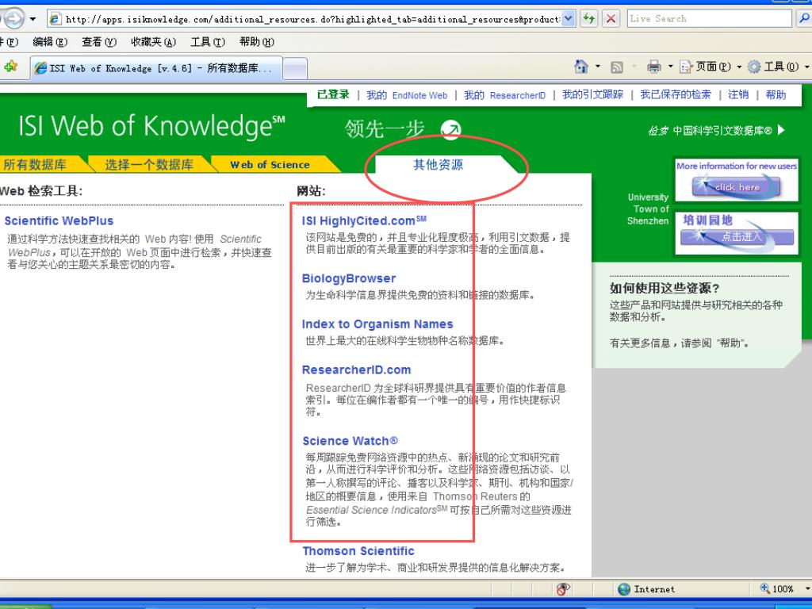Expand the address bar URL dropdown
The width and height of the screenshot is (812, 609).
click(x=568, y=19)
